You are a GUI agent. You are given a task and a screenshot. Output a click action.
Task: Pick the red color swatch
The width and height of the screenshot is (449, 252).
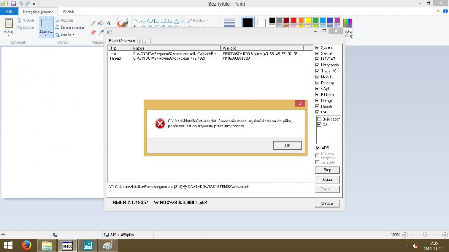click(294, 20)
